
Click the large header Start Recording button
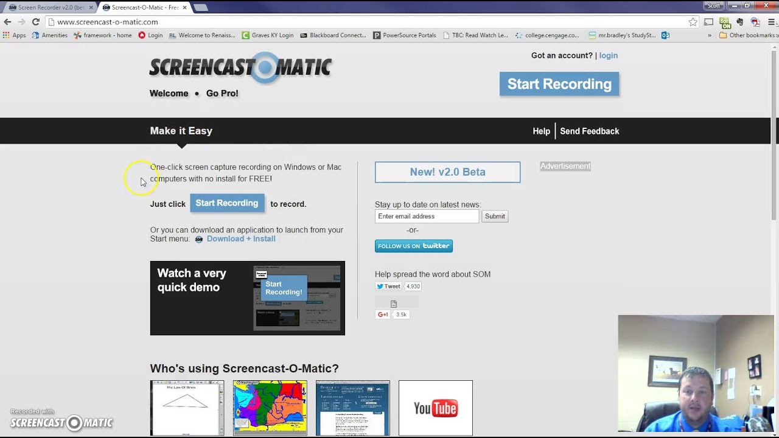point(559,84)
